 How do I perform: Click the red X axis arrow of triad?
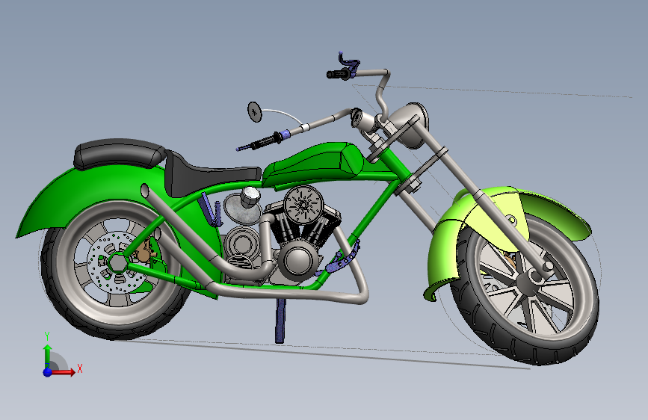64,372
